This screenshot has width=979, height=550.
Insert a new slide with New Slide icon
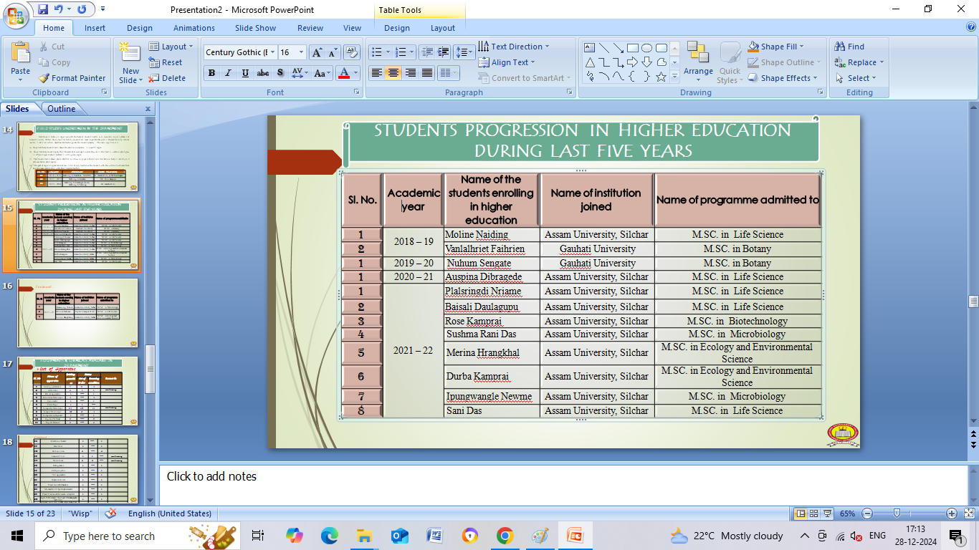(x=130, y=52)
